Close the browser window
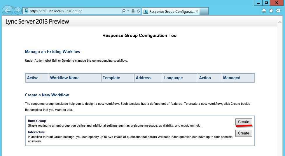This screenshot has height=156, width=285. [x=277, y=3]
